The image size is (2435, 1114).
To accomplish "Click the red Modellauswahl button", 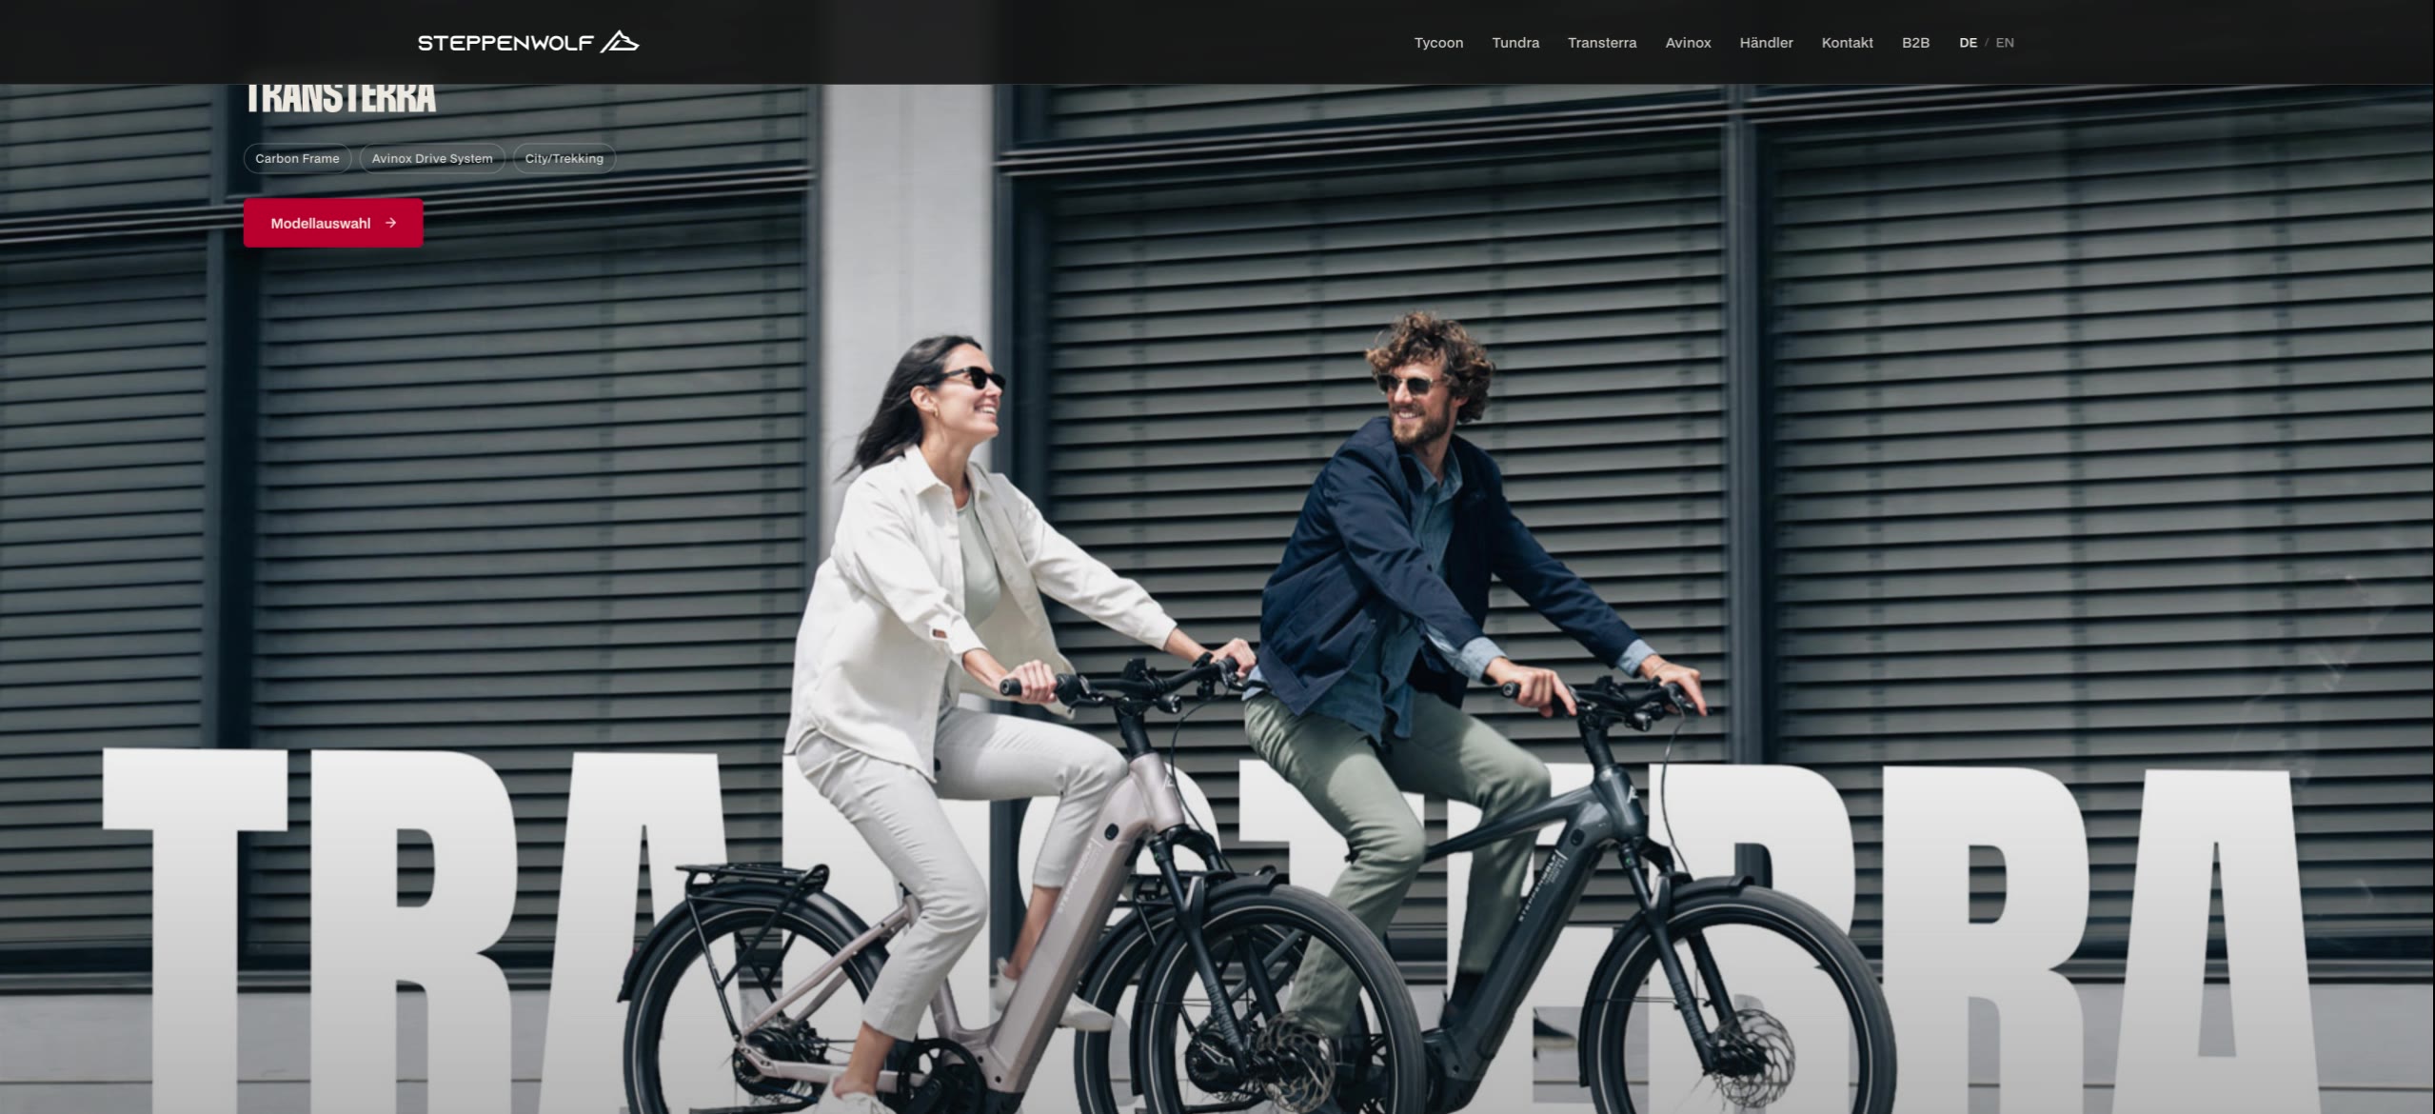I will (333, 223).
